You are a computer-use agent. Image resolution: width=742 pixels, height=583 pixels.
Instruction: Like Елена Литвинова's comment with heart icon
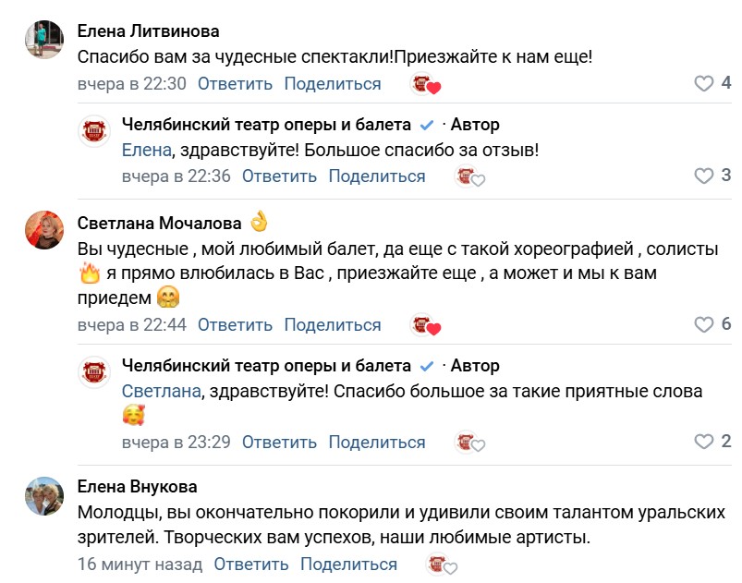pyautogui.click(x=704, y=84)
